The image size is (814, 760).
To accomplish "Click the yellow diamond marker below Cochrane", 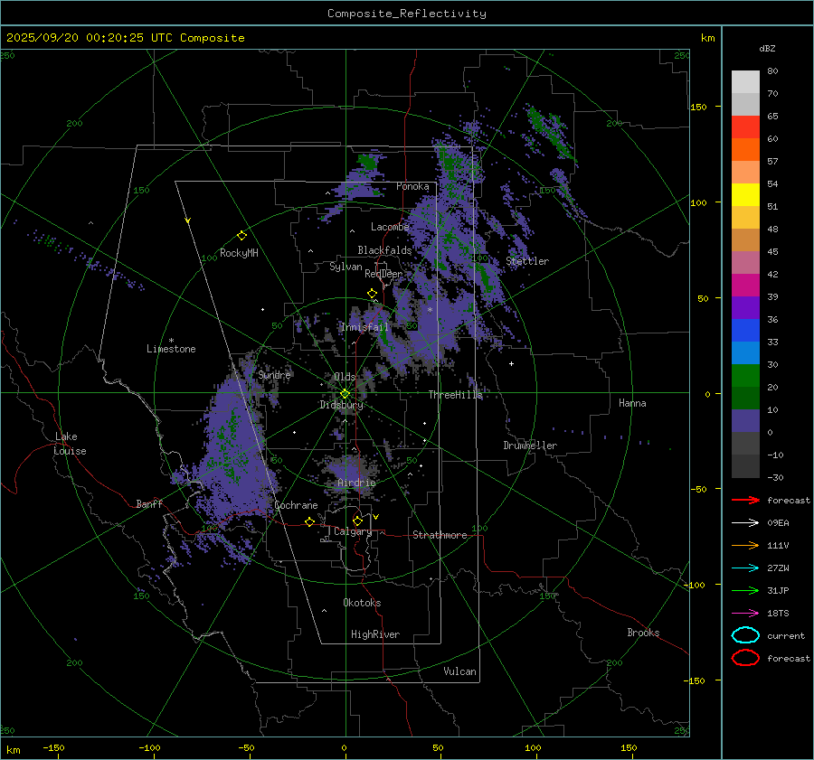I will click(309, 522).
